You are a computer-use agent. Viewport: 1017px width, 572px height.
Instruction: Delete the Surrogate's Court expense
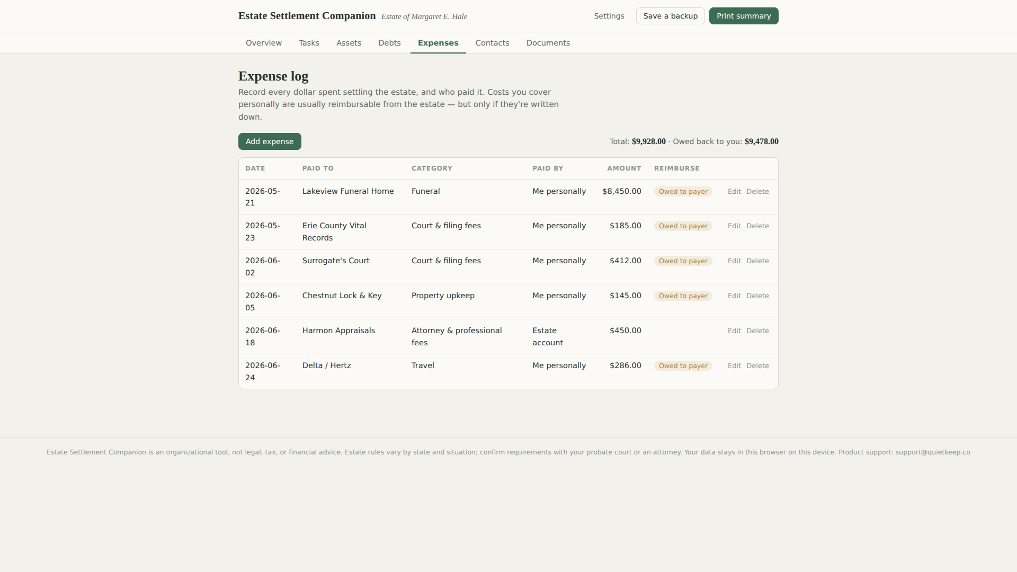[x=757, y=261]
